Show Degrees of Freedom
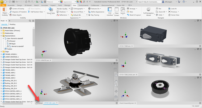This screenshot has width=202, height=108. pos(18,12)
